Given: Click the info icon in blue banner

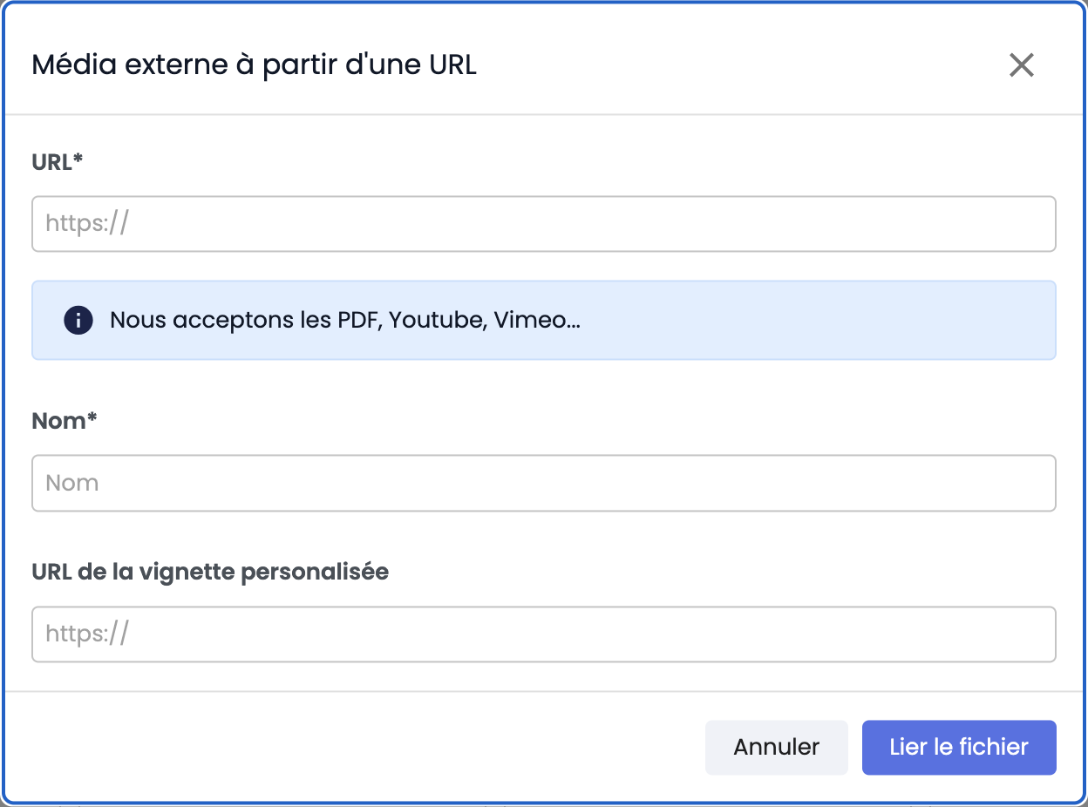Looking at the screenshot, I should point(78,320).
